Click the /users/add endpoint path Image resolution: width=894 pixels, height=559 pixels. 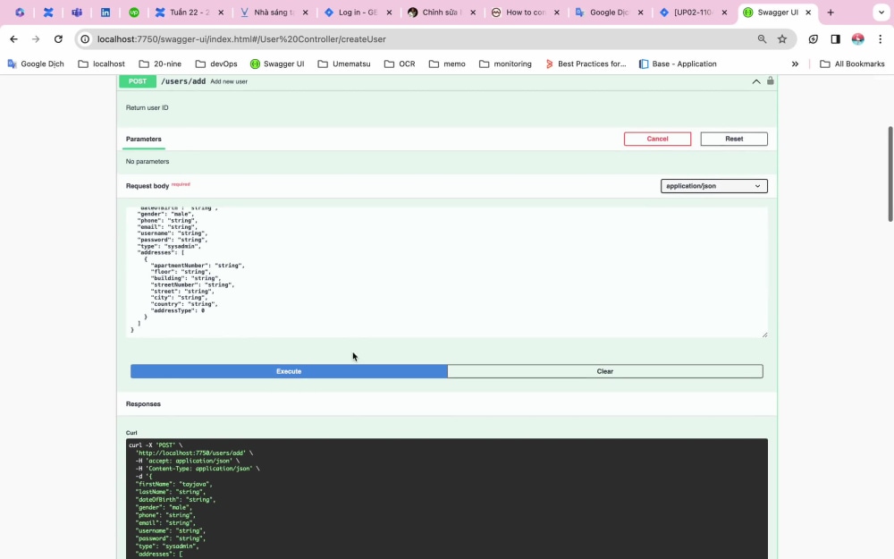click(x=183, y=81)
